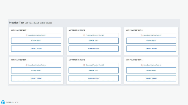188x105 pixels.
Task: Click the ACT PRACTICE TEST 4 heading
Action: (x=19, y=60)
